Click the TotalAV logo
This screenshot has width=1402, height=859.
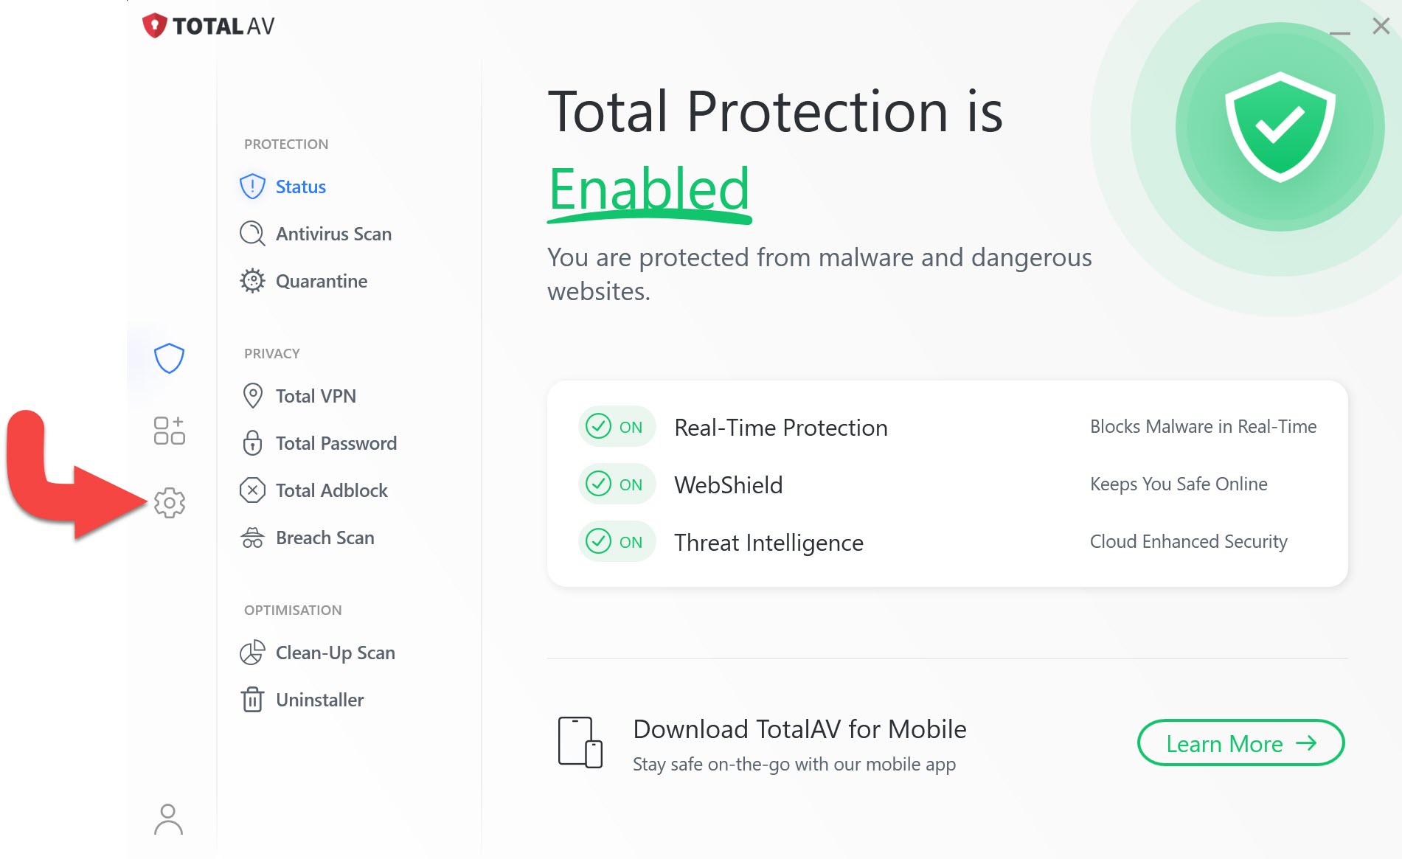pos(209,26)
